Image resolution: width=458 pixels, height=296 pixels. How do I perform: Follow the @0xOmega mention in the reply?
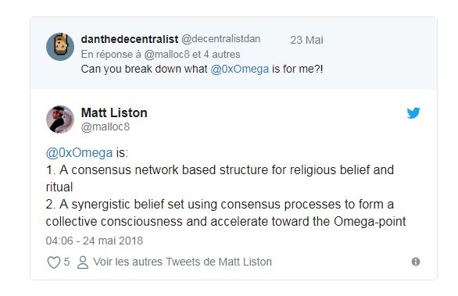tap(239, 70)
